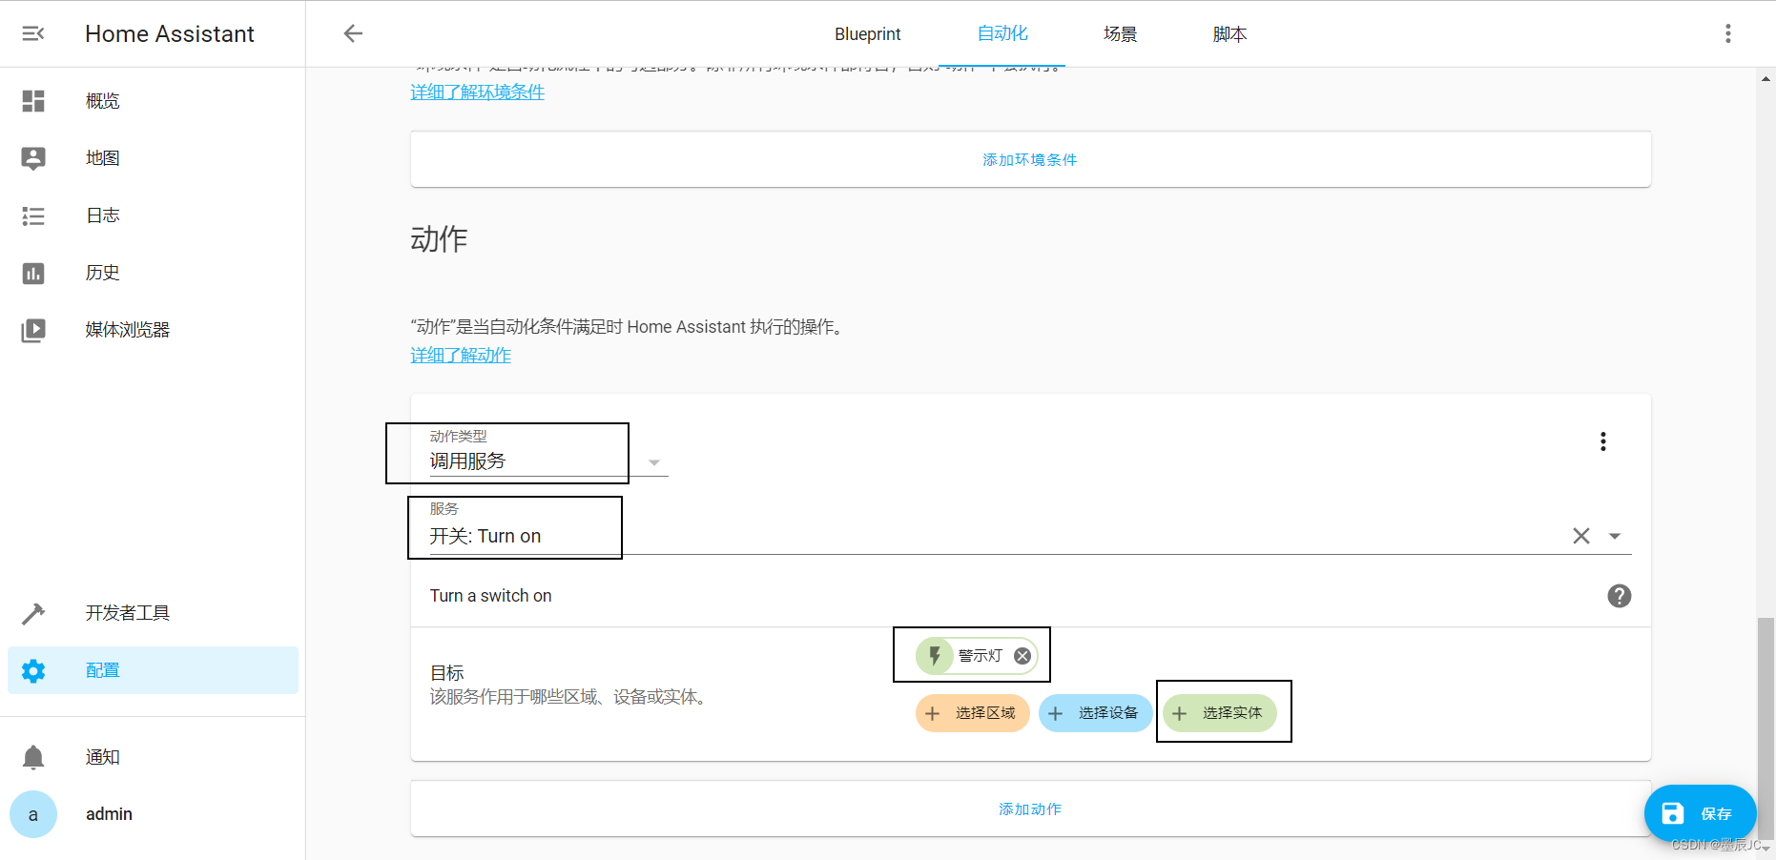This screenshot has height=860, width=1776.
Task: Open the 详细了解环境条件 link
Action: (x=477, y=92)
